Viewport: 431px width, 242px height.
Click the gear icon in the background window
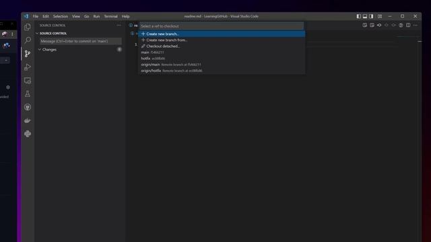pyautogui.click(x=8, y=87)
